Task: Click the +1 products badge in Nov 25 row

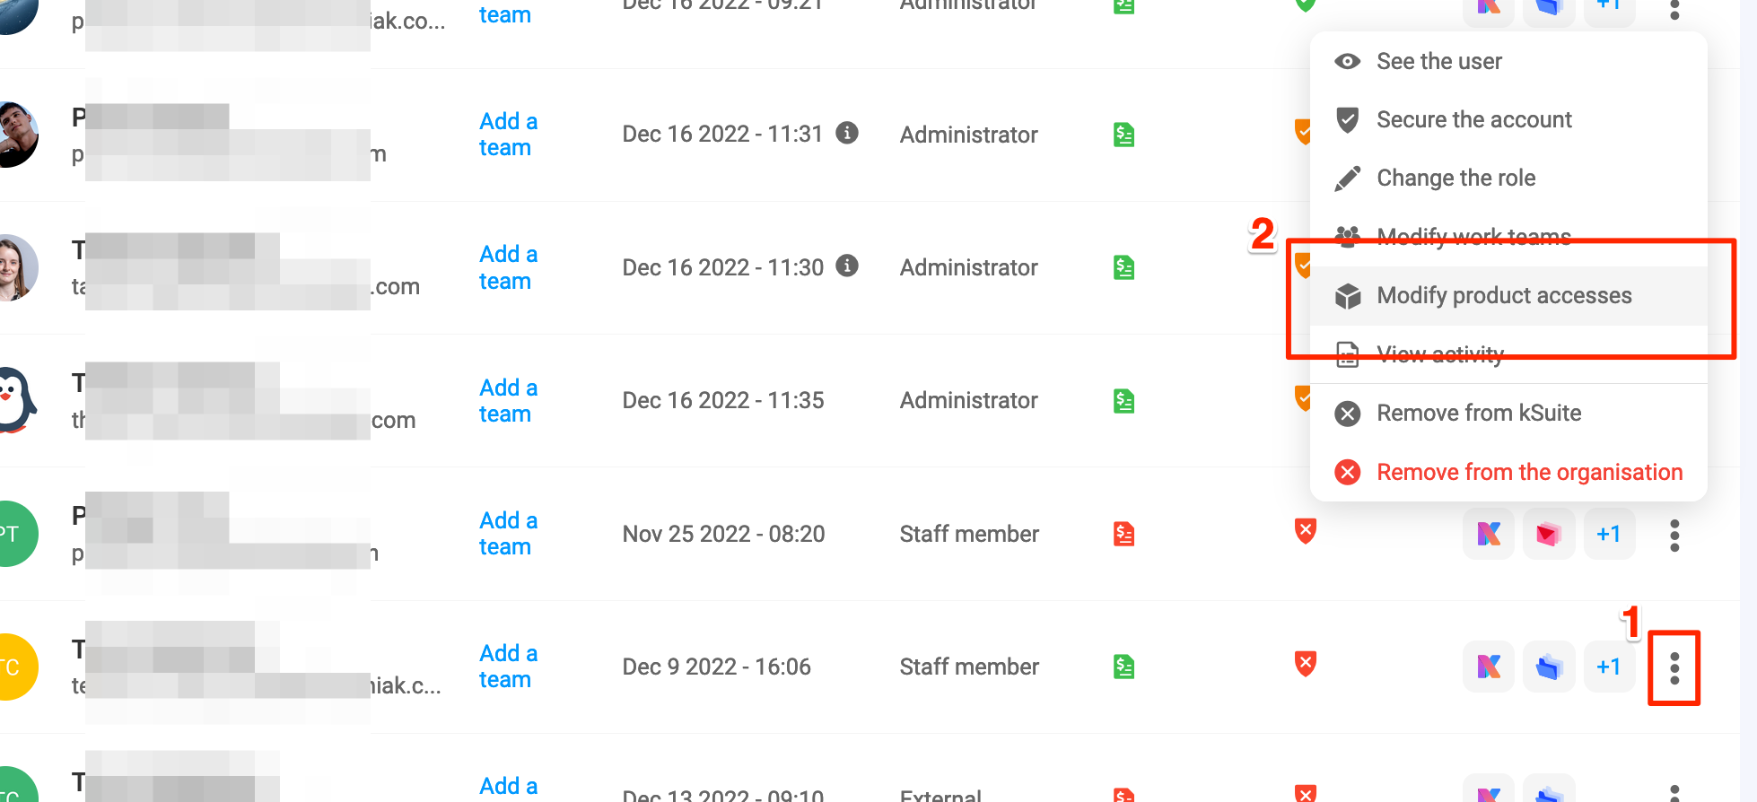Action: pyautogui.click(x=1609, y=535)
